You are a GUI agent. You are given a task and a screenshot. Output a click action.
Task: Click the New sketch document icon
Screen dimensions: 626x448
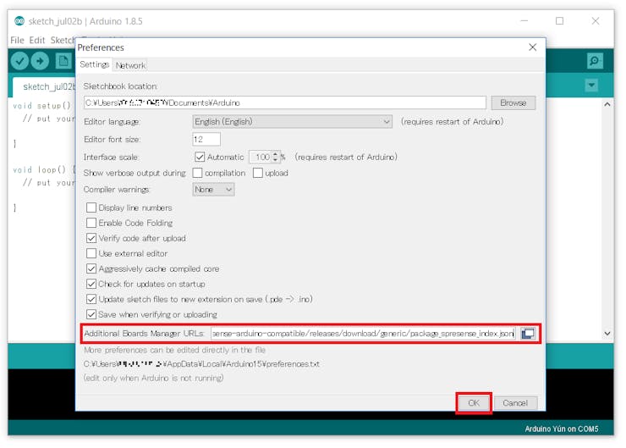click(63, 61)
